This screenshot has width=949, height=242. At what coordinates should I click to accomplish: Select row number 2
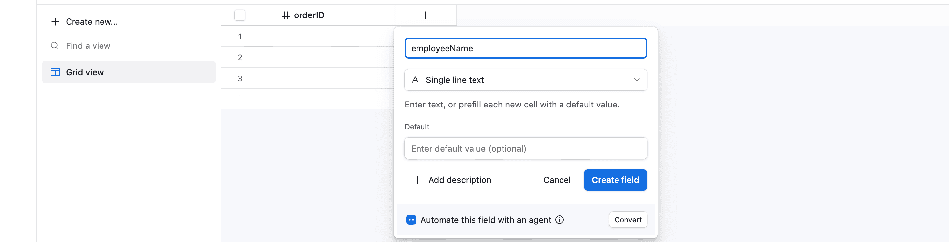click(240, 57)
